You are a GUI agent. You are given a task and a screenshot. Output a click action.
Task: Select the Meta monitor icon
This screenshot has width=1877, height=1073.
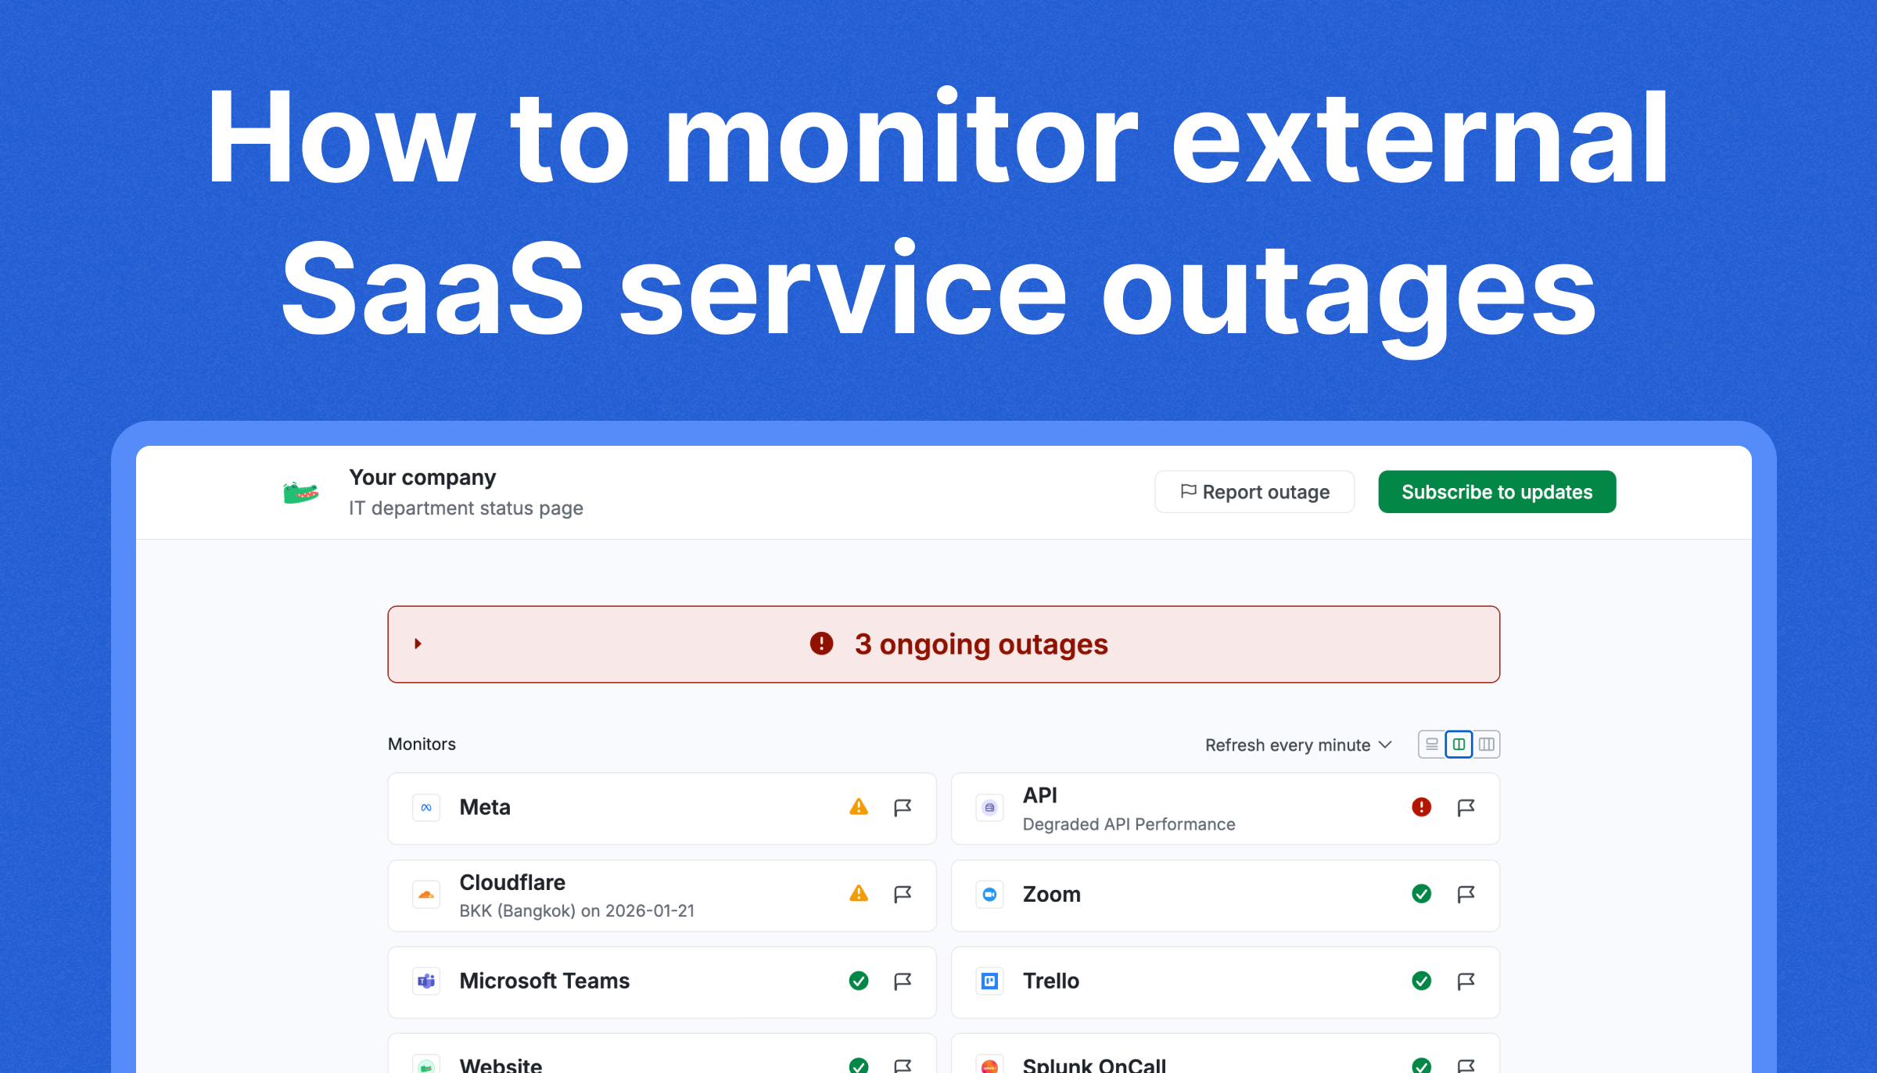click(426, 808)
